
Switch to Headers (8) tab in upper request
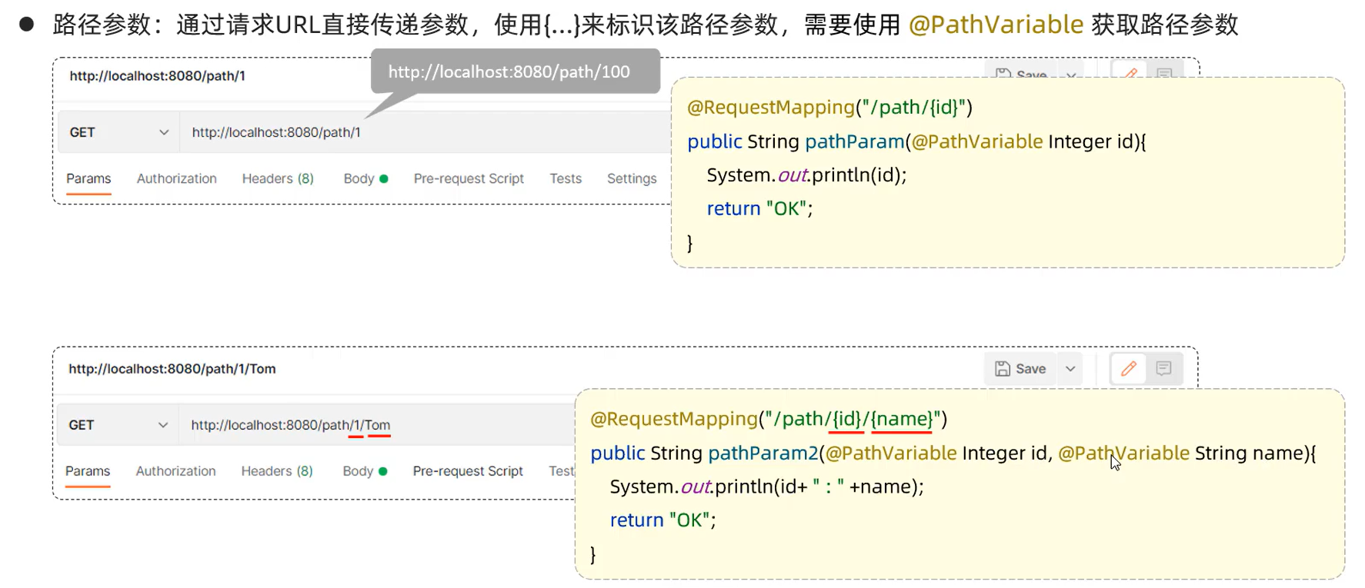pos(278,178)
